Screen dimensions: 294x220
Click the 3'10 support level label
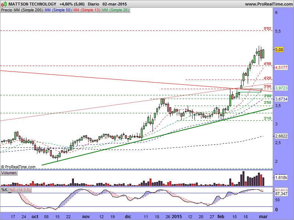(268, 118)
